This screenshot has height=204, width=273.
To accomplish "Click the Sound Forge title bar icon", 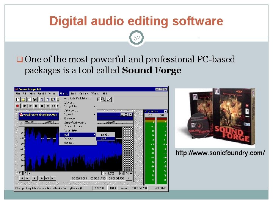I will pyautogui.click(x=17, y=89).
